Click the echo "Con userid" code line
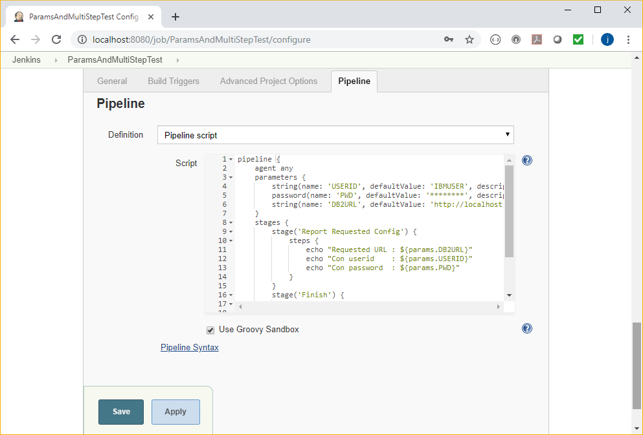This screenshot has width=643, height=435. tap(389, 259)
